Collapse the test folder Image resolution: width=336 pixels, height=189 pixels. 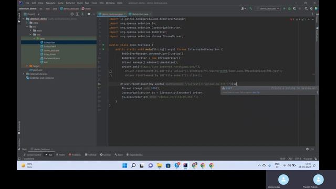point(30,35)
